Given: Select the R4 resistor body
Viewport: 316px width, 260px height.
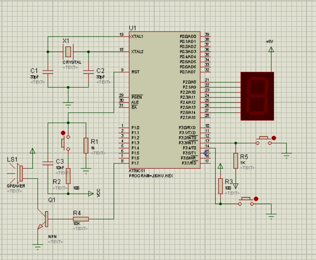Looking at the screenshot, I should coord(81,219).
